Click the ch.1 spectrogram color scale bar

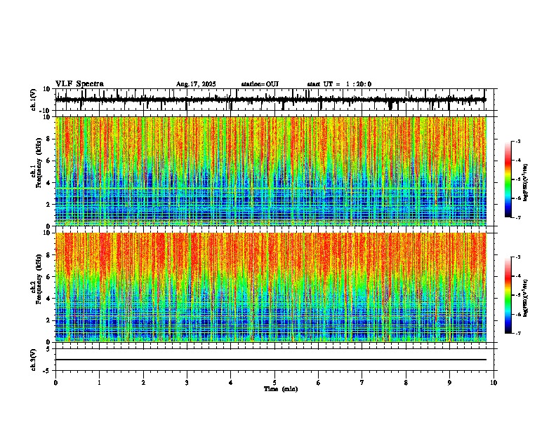pyautogui.click(x=508, y=179)
